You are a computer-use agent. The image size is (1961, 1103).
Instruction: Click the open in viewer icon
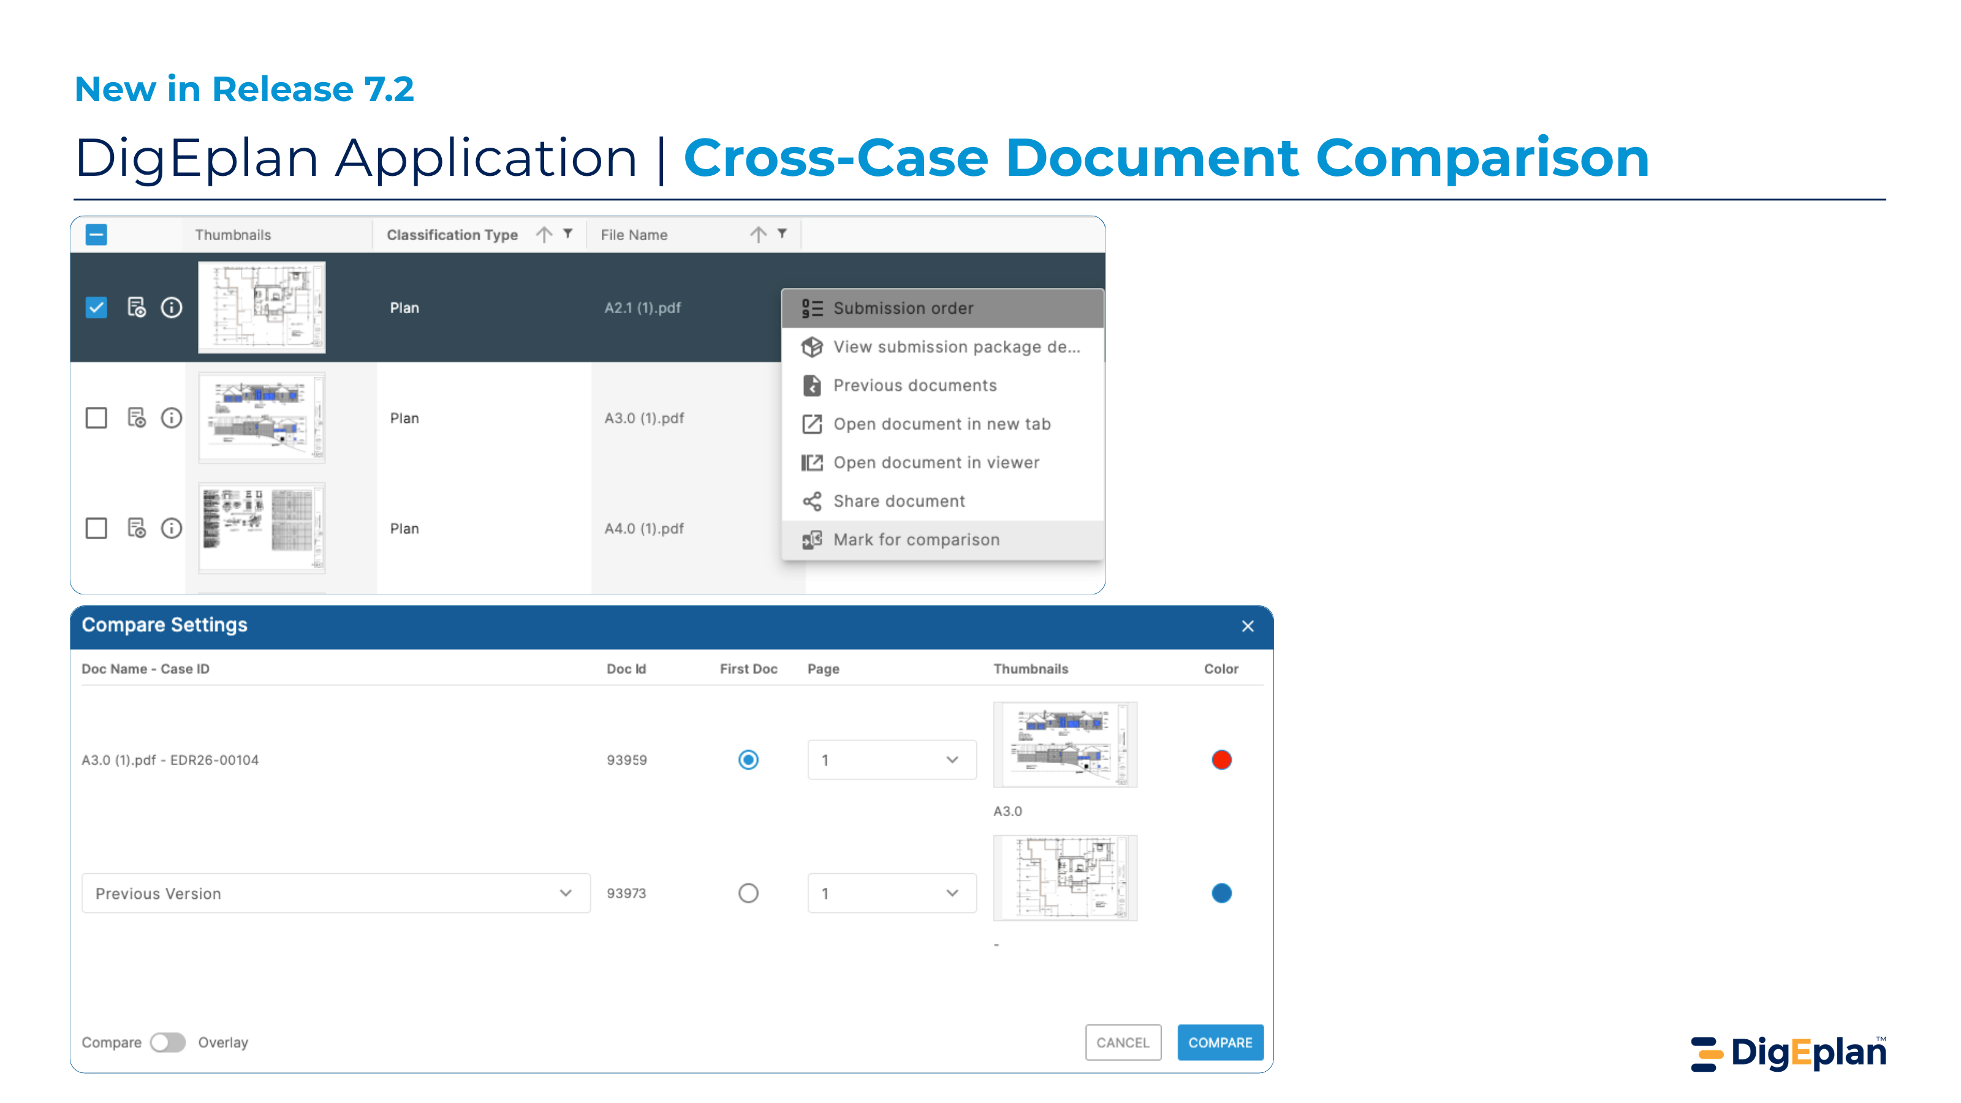[x=812, y=463]
